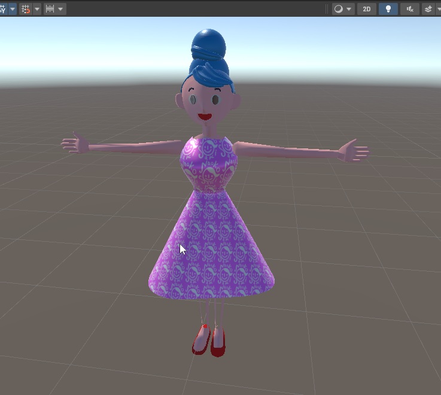Expand the draw mode dropdown arrow
The height and width of the screenshot is (395, 441).
click(349, 9)
